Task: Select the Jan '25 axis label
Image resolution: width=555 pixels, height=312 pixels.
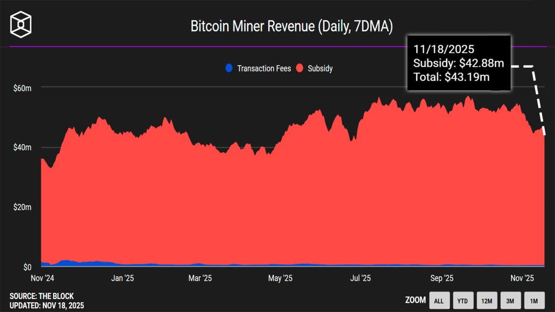Action: point(122,278)
